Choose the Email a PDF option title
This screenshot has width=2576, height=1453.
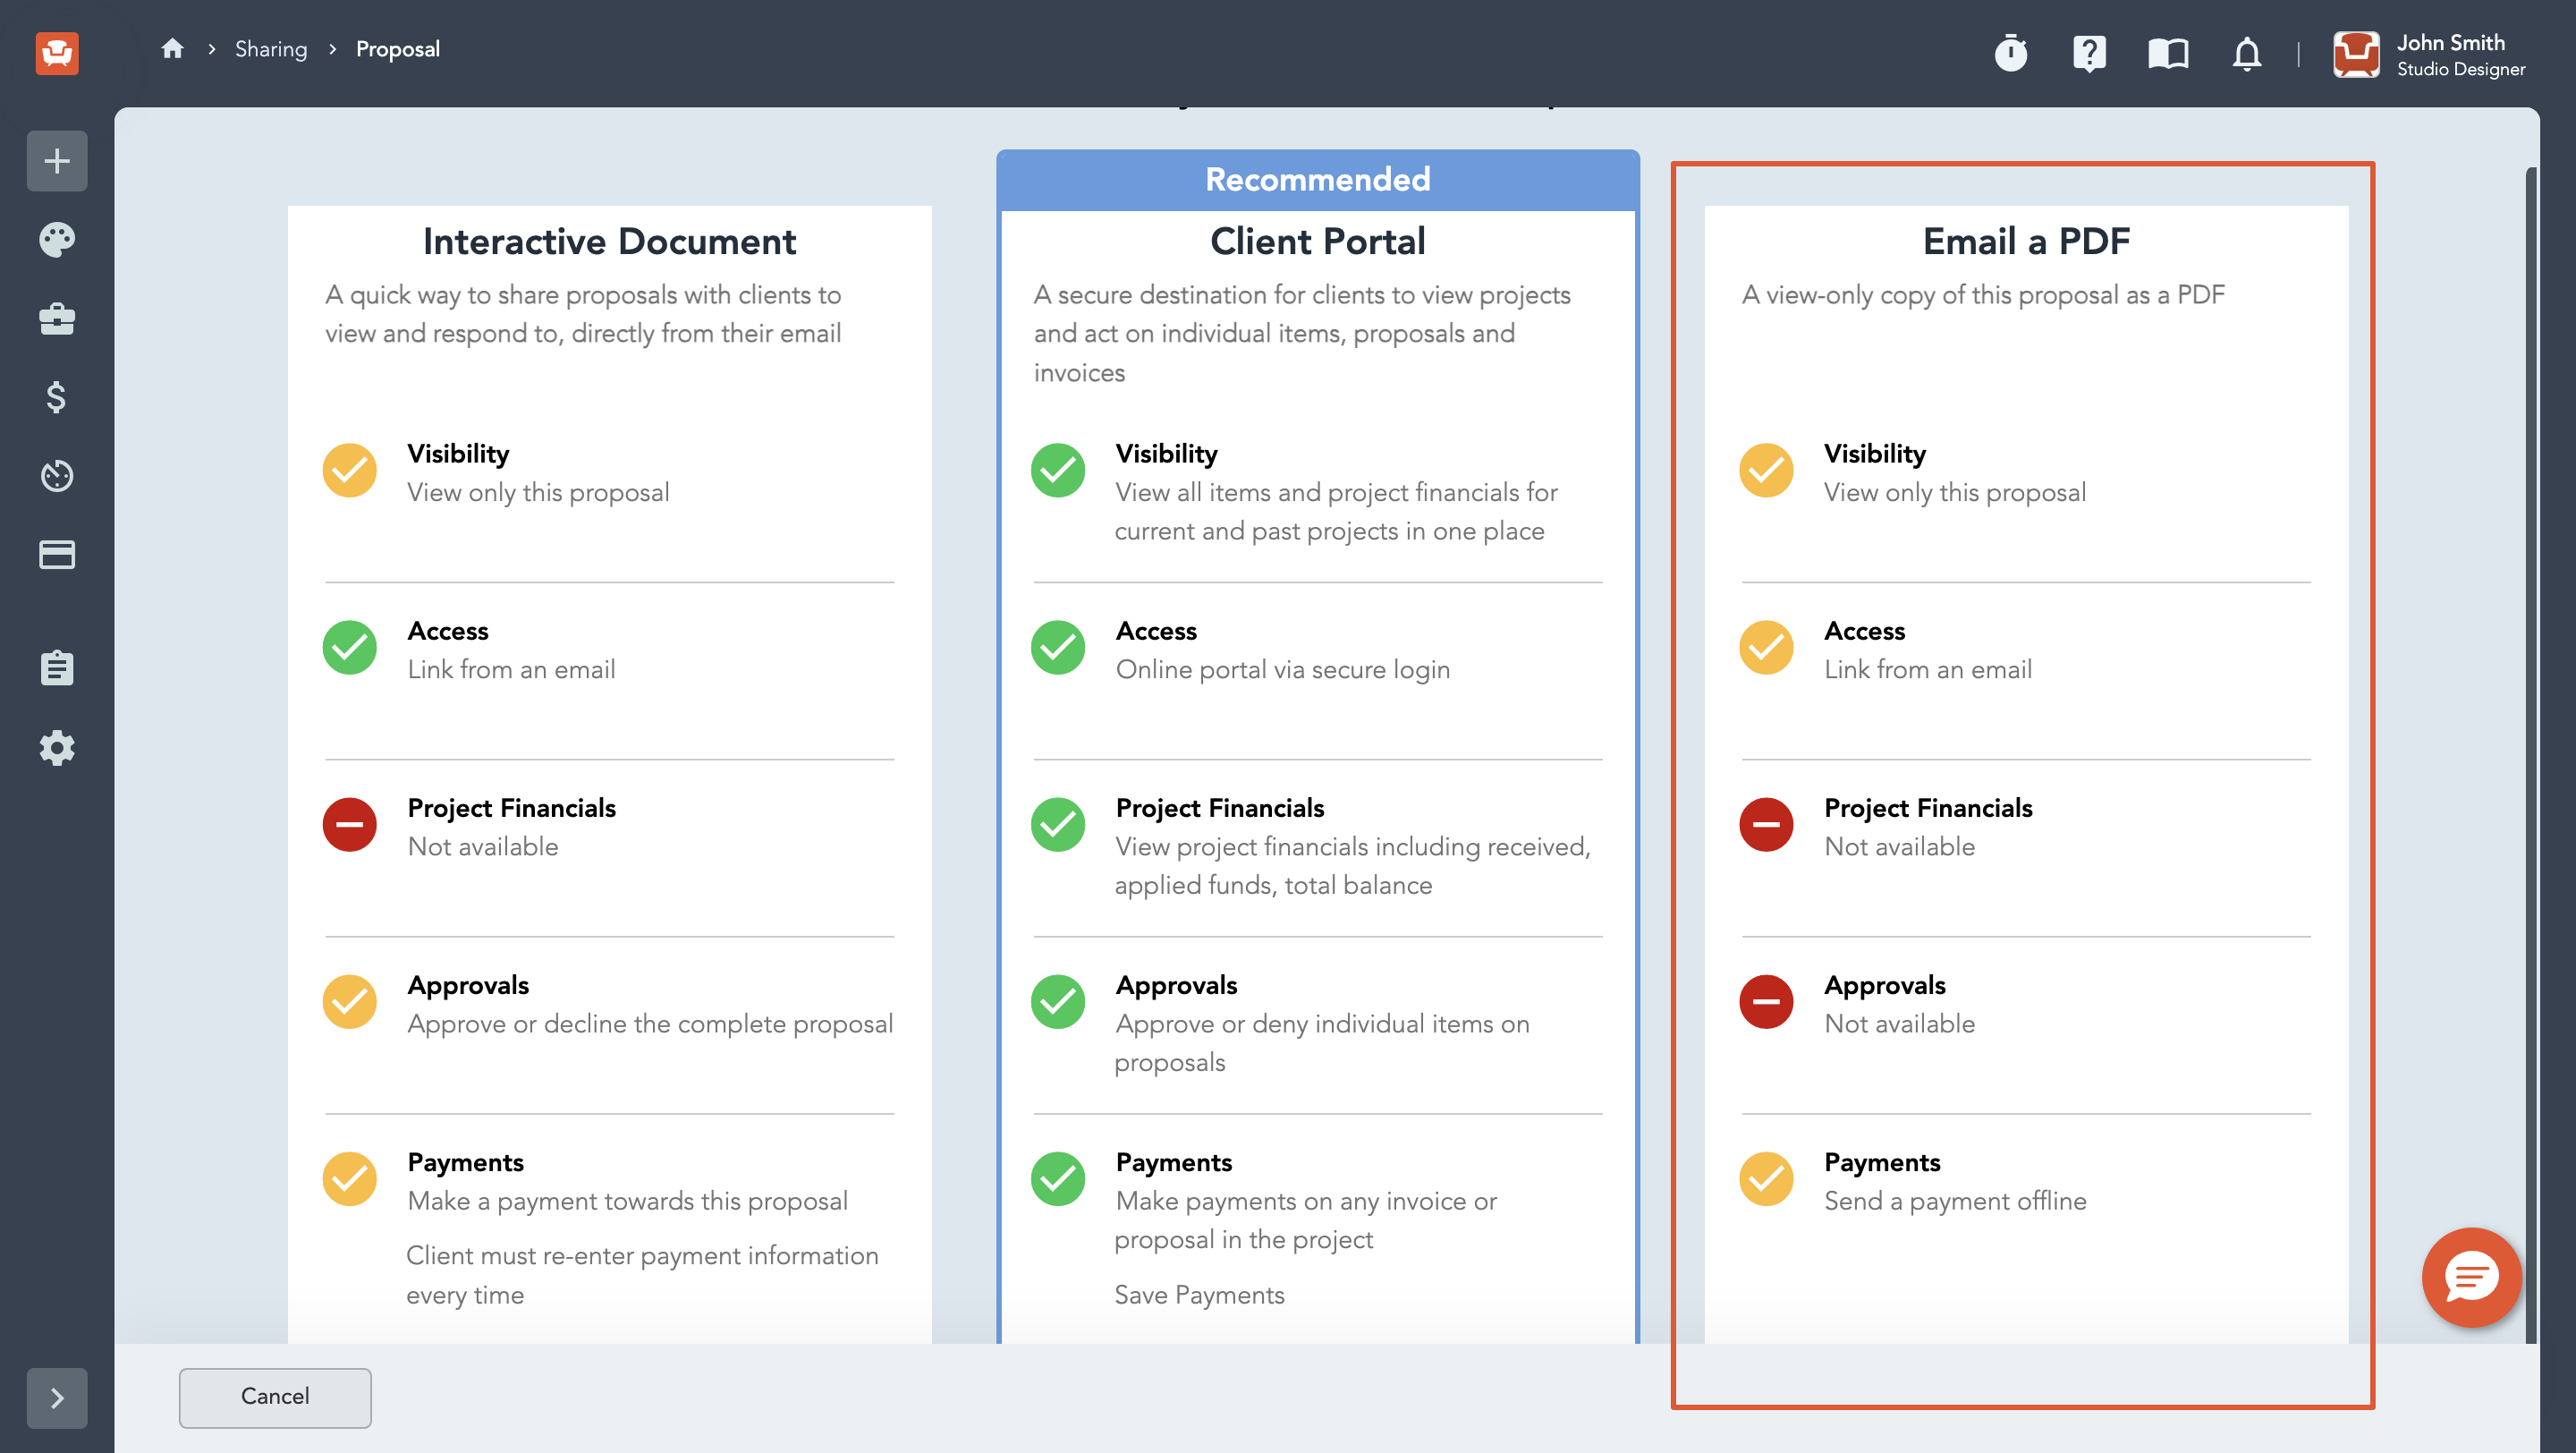[x=2026, y=241]
